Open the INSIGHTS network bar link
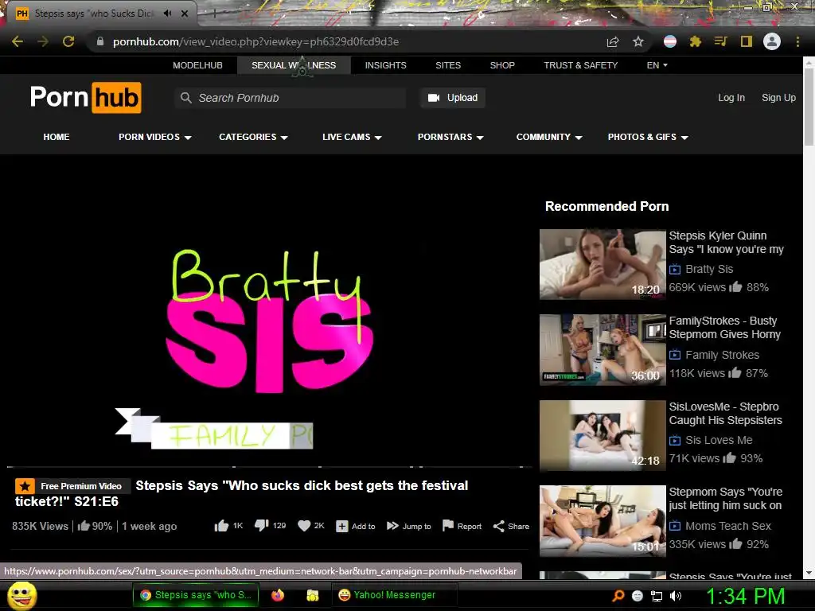 (386, 65)
